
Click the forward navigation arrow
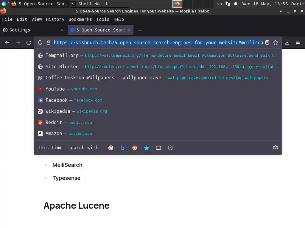pos(18,43)
